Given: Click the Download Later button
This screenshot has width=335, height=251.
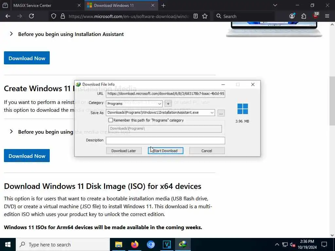Looking at the screenshot, I should coord(124,151).
